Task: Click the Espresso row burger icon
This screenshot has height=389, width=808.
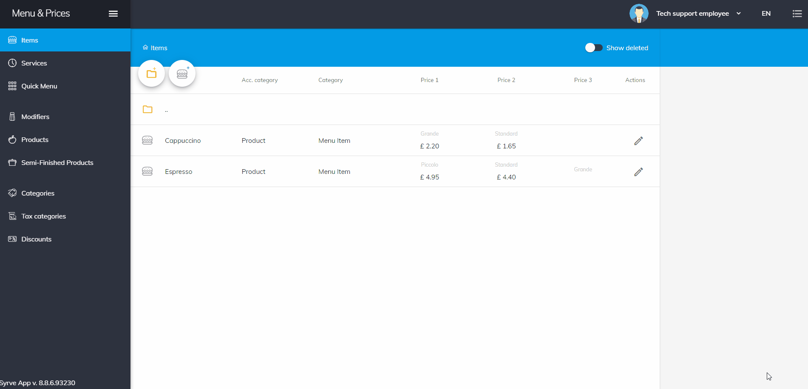Action: click(x=147, y=171)
